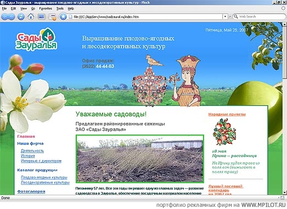Open the Favorites menu

click(x=46, y=9)
